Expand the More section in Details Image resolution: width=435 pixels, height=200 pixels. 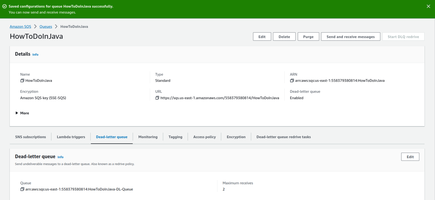(22, 113)
